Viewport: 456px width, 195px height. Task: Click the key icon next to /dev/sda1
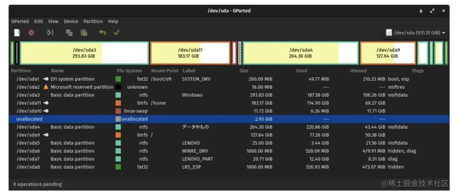tap(46, 79)
